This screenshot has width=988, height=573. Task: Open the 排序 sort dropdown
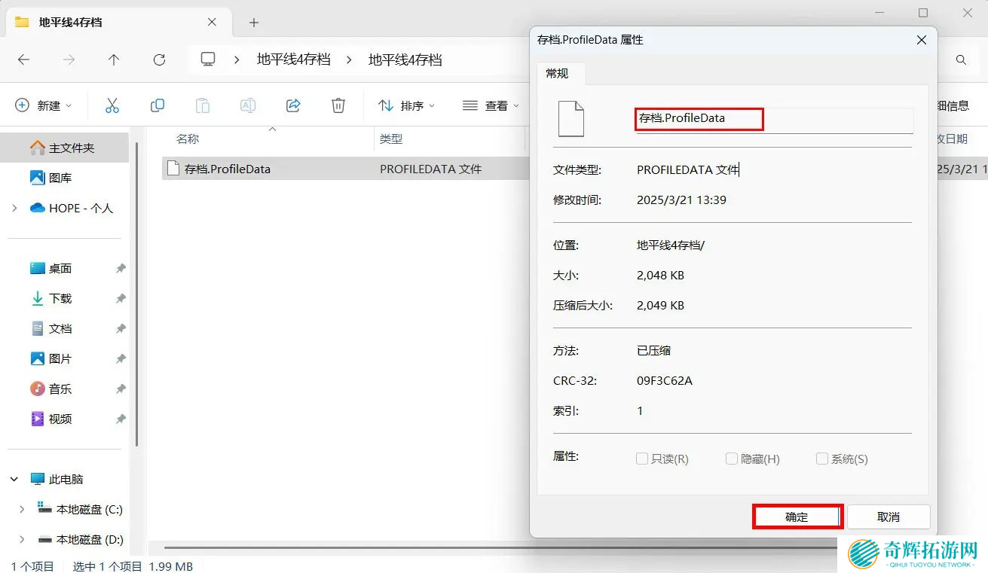(407, 105)
